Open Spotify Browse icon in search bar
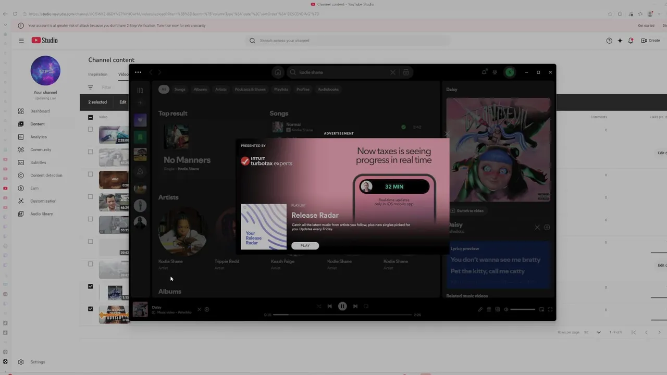This screenshot has height=375, width=667. pos(406,72)
